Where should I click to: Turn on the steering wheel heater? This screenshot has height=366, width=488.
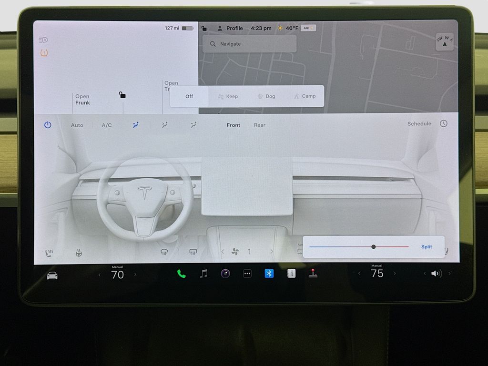(79, 253)
